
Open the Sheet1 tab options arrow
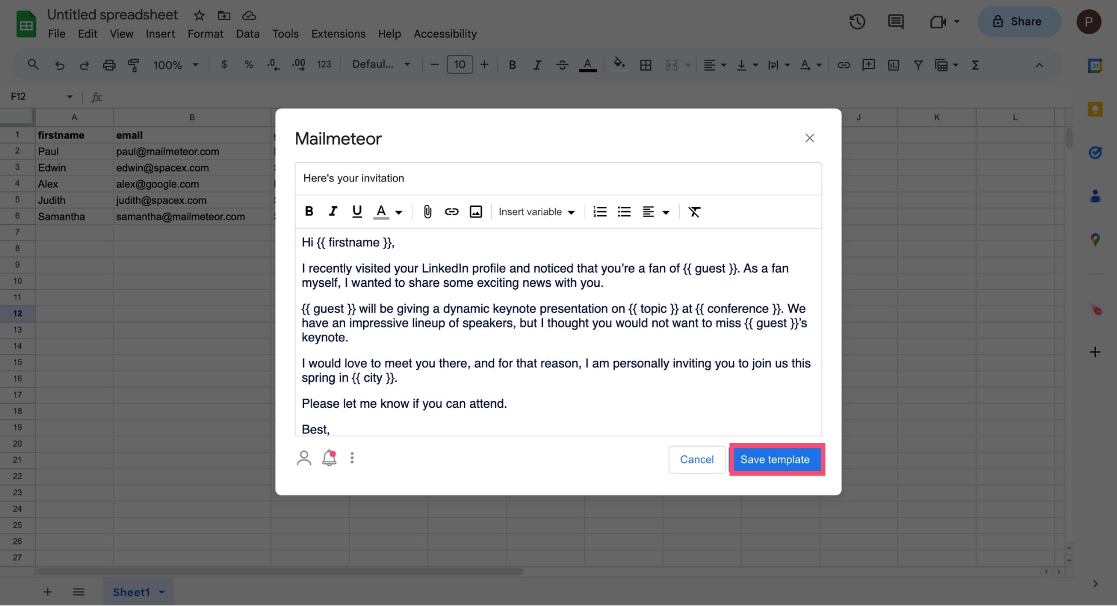[162, 592]
